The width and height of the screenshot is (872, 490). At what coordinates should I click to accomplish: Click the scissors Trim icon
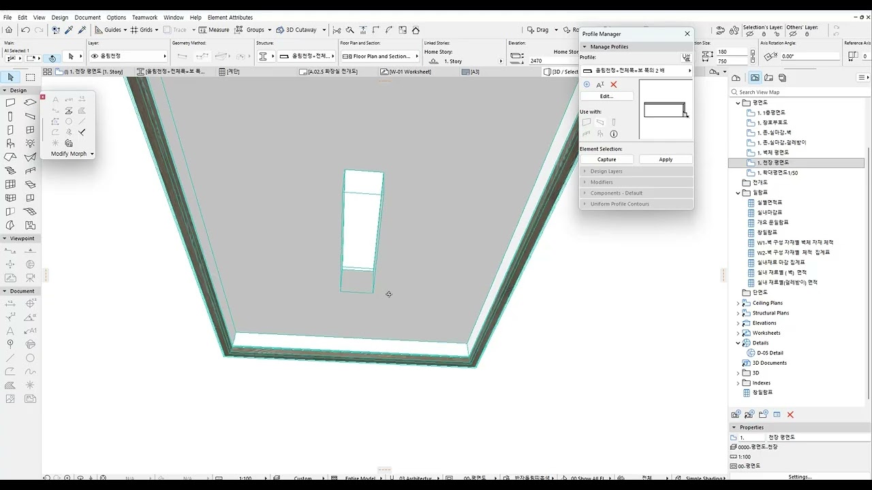pyautogui.click(x=337, y=30)
